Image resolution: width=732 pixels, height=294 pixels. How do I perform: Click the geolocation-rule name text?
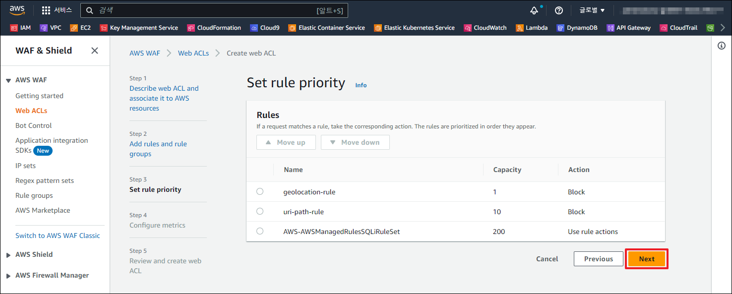click(x=309, y=192)
